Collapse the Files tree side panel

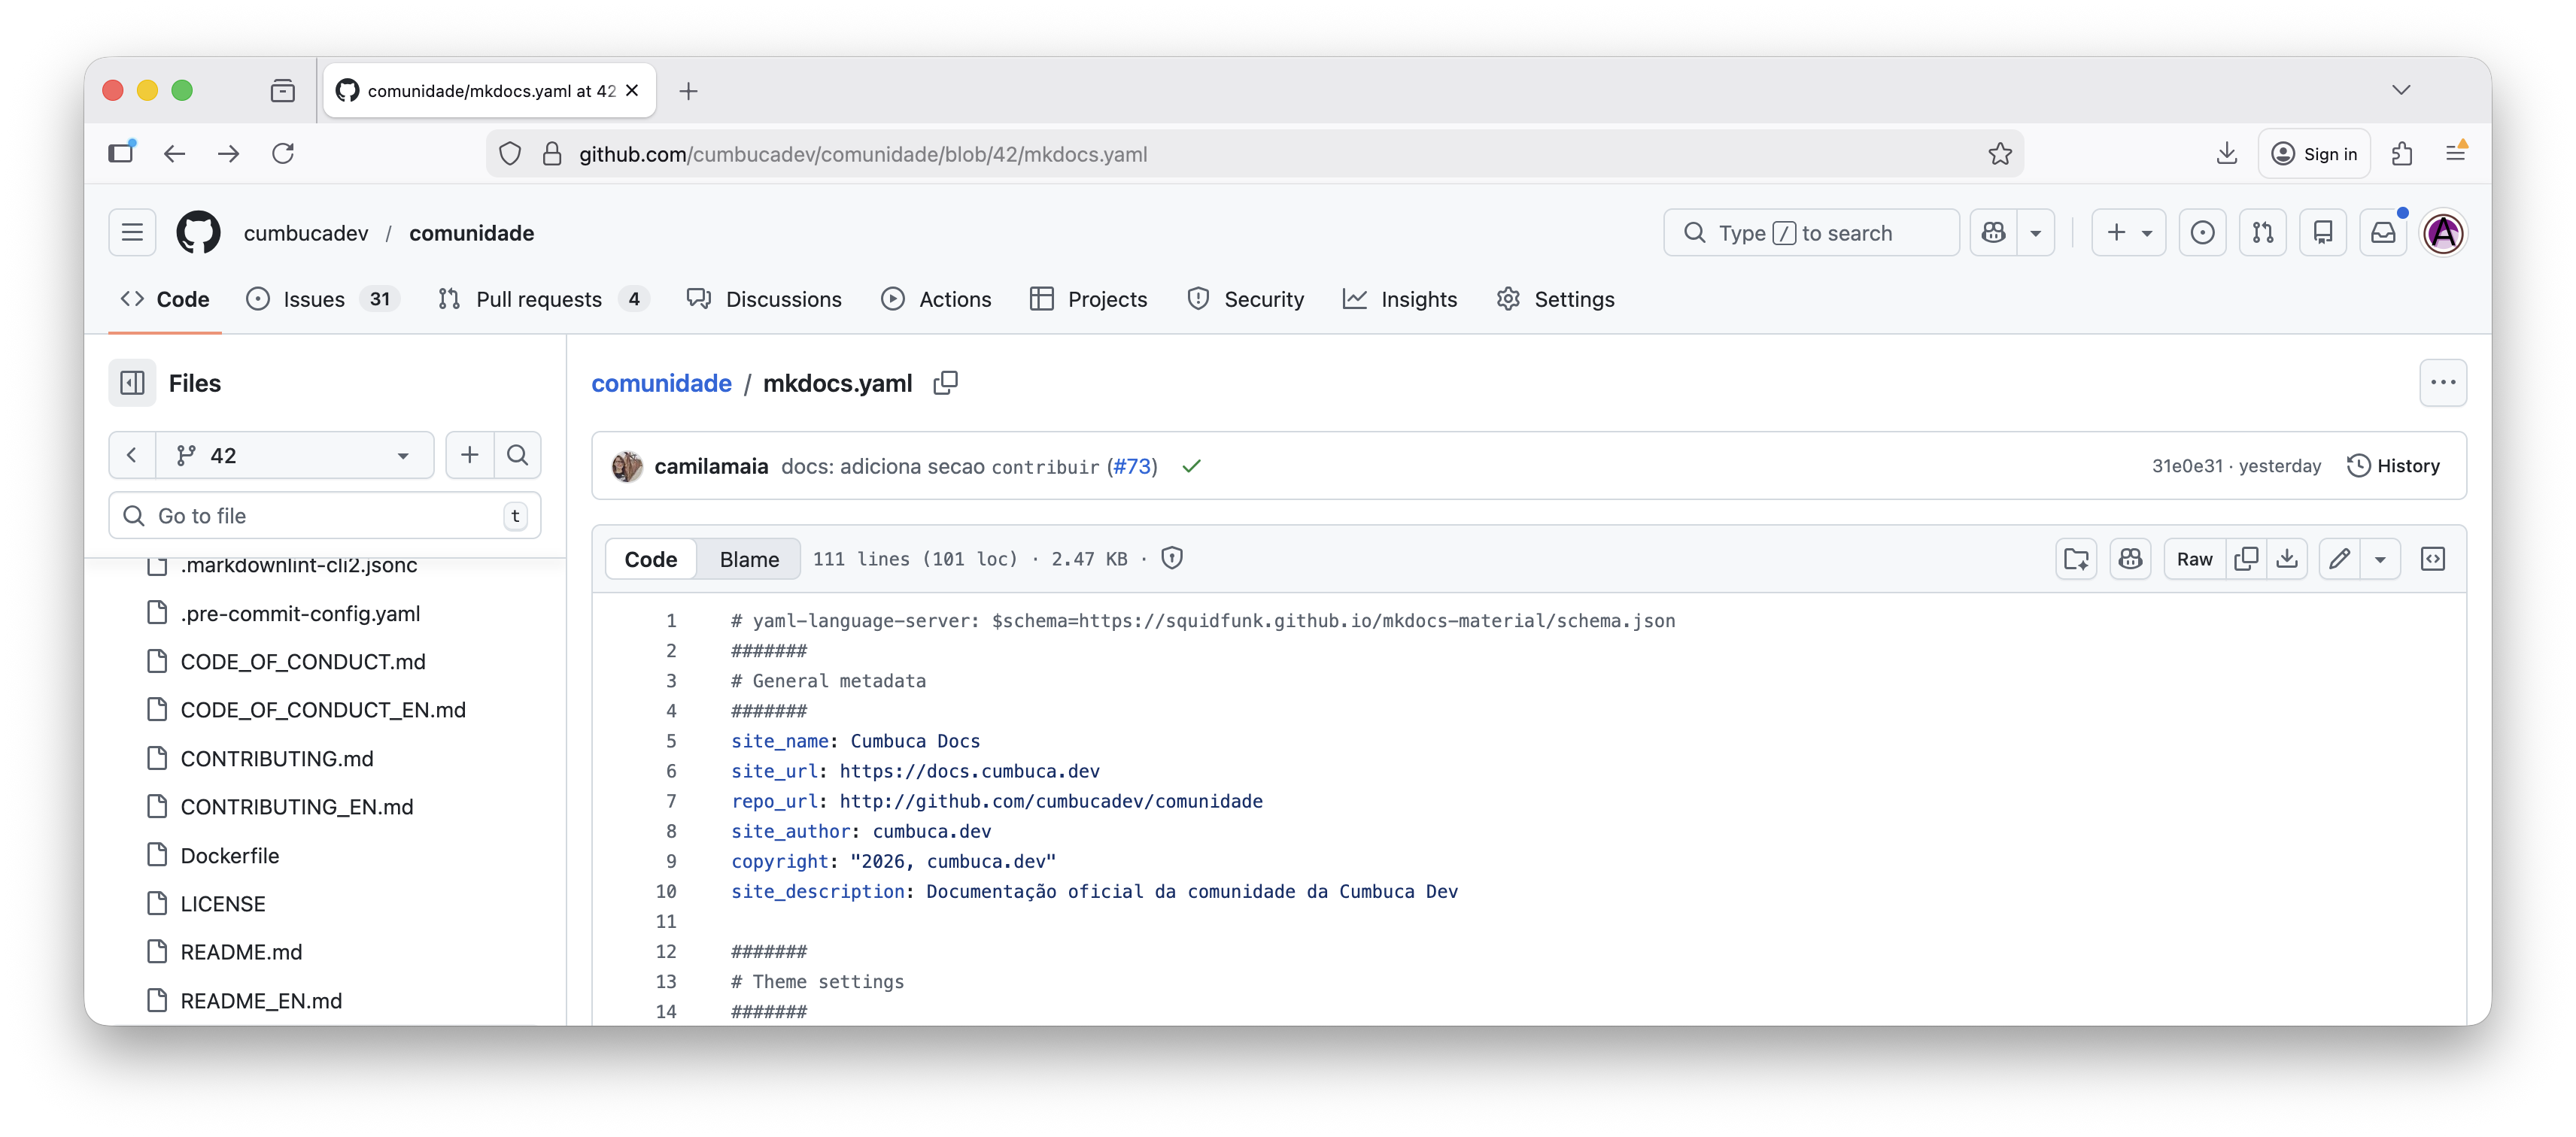click(132, 383)
